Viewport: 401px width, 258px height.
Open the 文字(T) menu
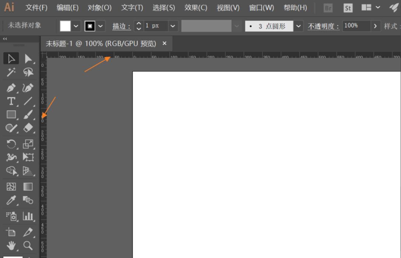point(132,8)
